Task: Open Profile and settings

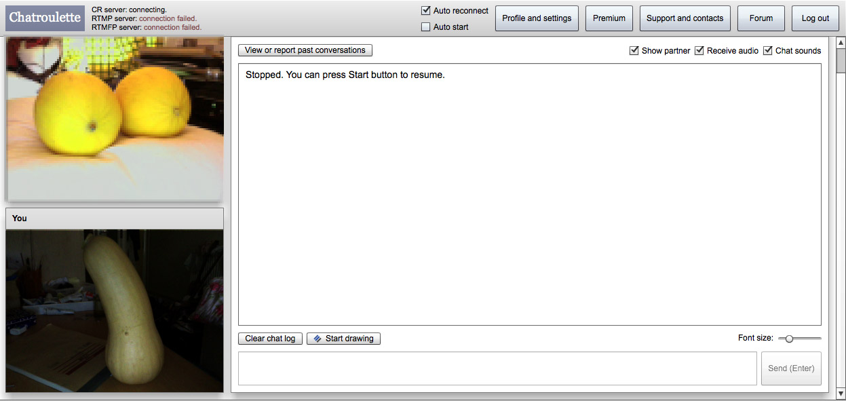Action: [537, 18]
